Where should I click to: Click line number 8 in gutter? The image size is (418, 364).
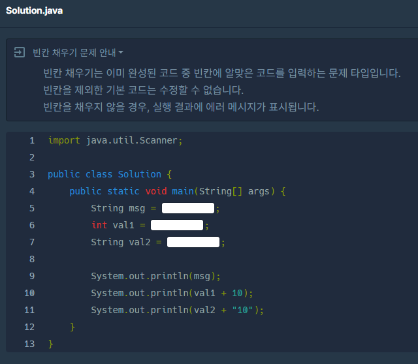click(x=32, y=259)
